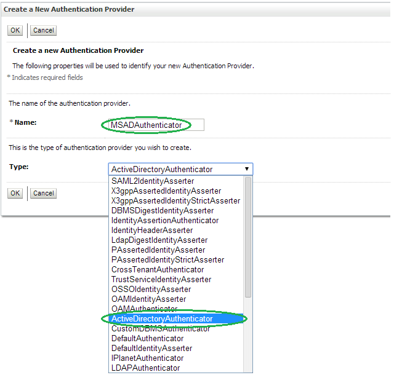Select PAssertedIdentityAsserter option
Image resolution: width=394 pixels, height=375 pixels.
176,250
